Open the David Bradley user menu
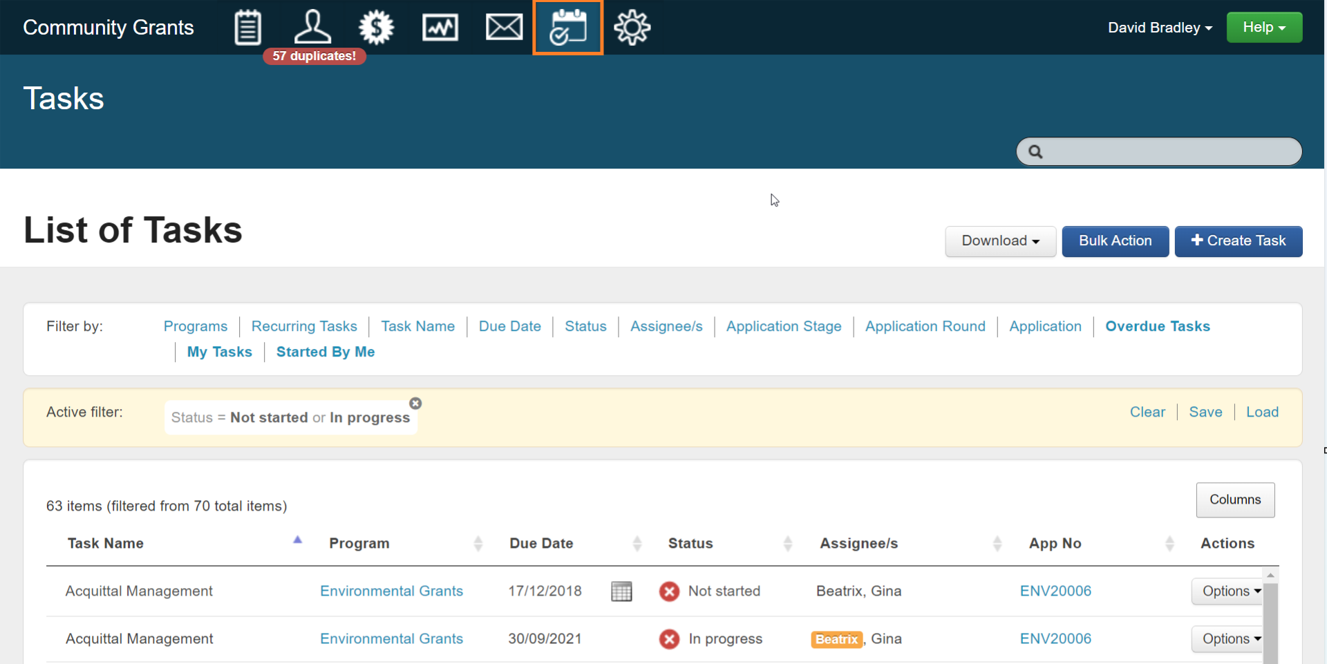 tap(1159, 28)
